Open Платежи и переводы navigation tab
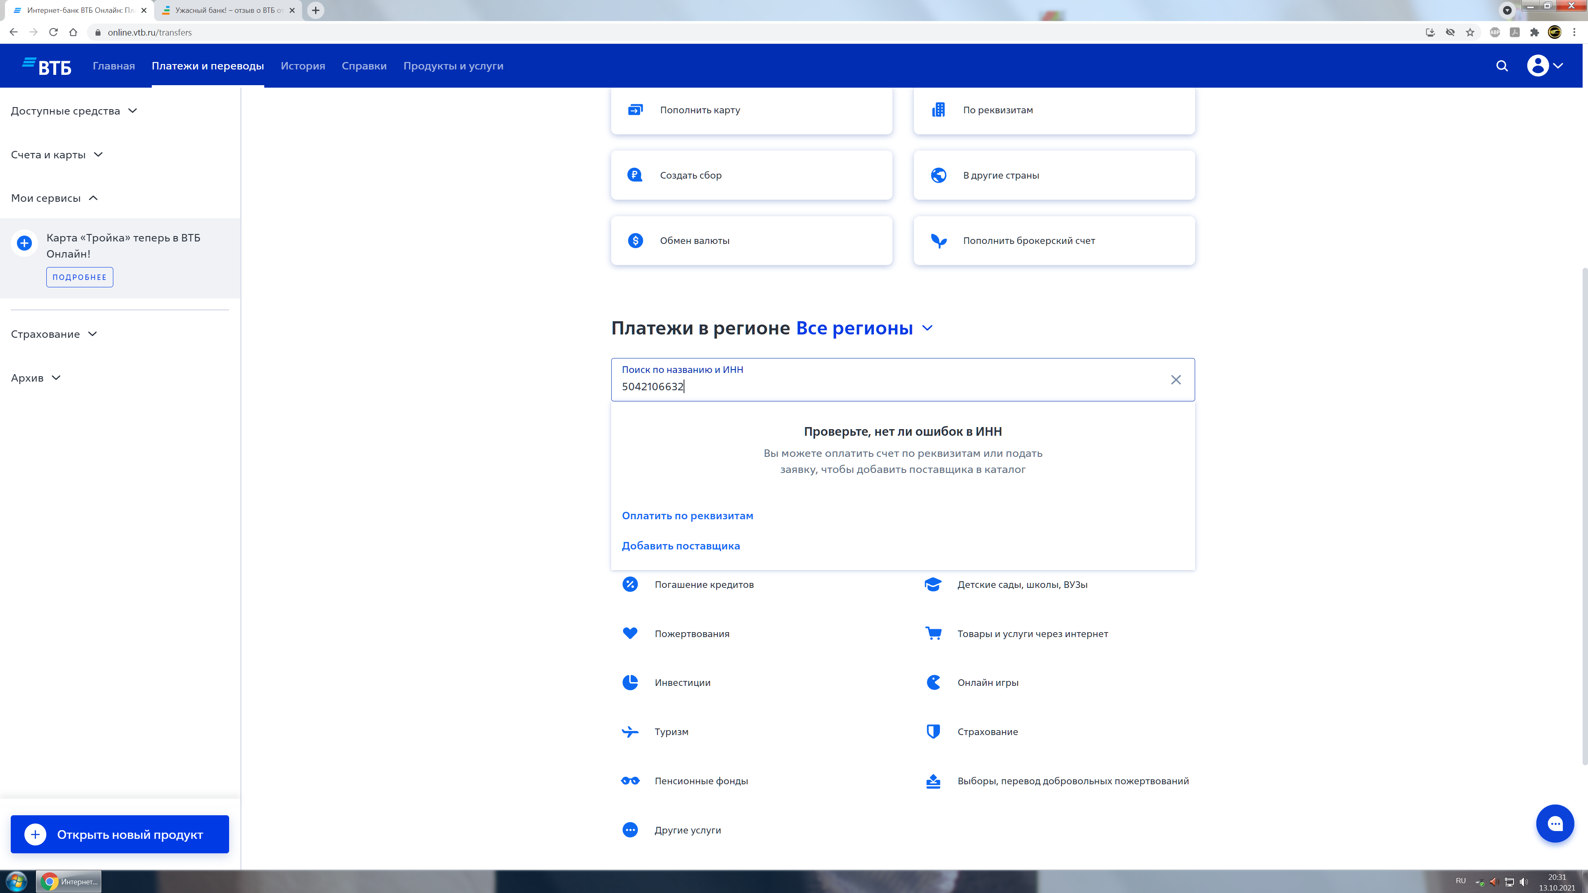 208,66
